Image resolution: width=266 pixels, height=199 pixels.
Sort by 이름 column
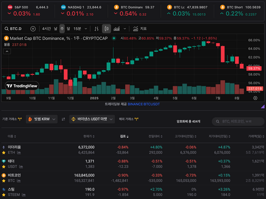pos(12,136)
